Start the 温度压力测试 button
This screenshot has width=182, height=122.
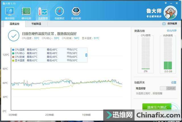pyautogui.click(x=157, y=107)
